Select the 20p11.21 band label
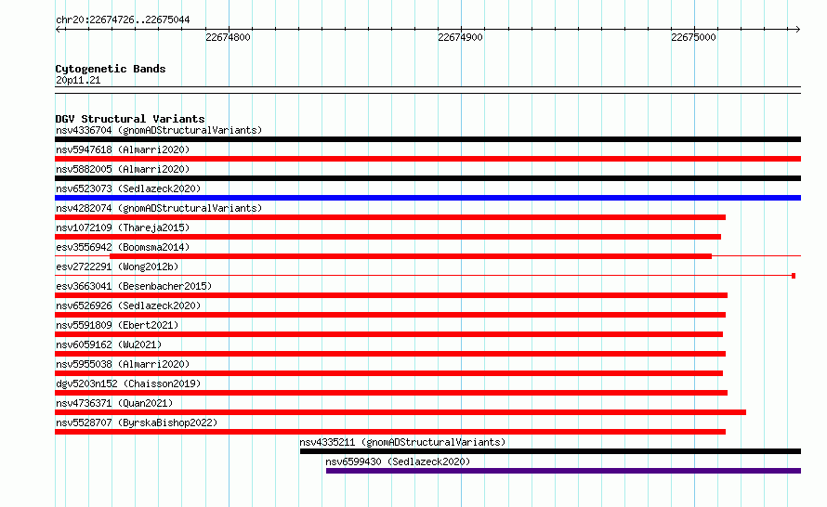The height and width of the screenshot is (507, 827). pyautogui.click(x=78, y=80)
